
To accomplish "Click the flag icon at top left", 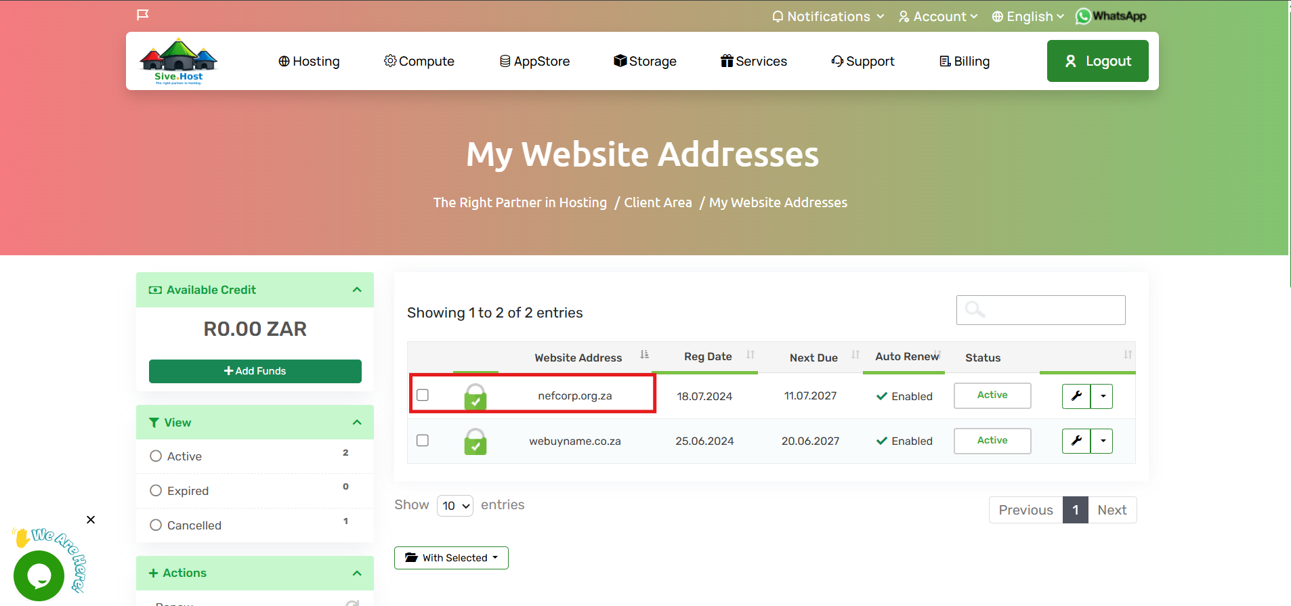I will point(142,15).
